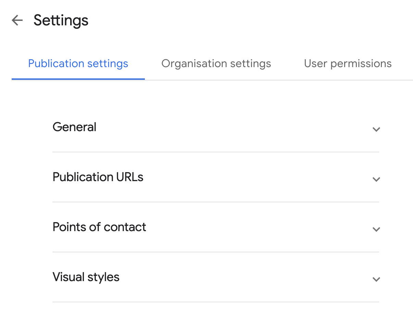This screenshot has width=413, height=328.
Task: Click the blue underlined active tab
Action: 78,64
